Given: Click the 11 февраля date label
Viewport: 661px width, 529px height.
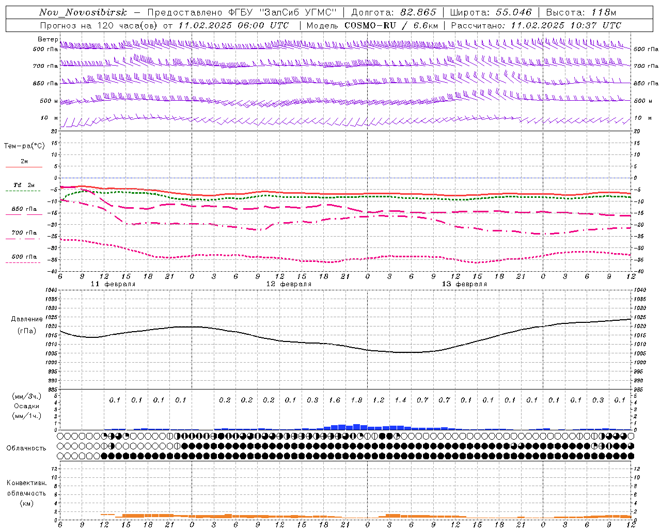Looking at the screenshot, I should tap(113, 284).
